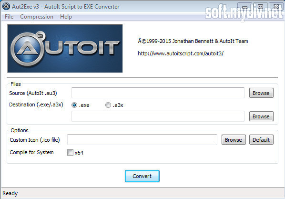Select the .a3x destination radio button
Viewport: 285px width, 199px height.
[x=108, y=105]
